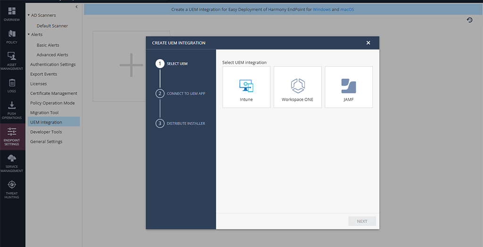The image size is (483, 247).
Task: Open Developer Tools settings
Action: pos(46,132)
